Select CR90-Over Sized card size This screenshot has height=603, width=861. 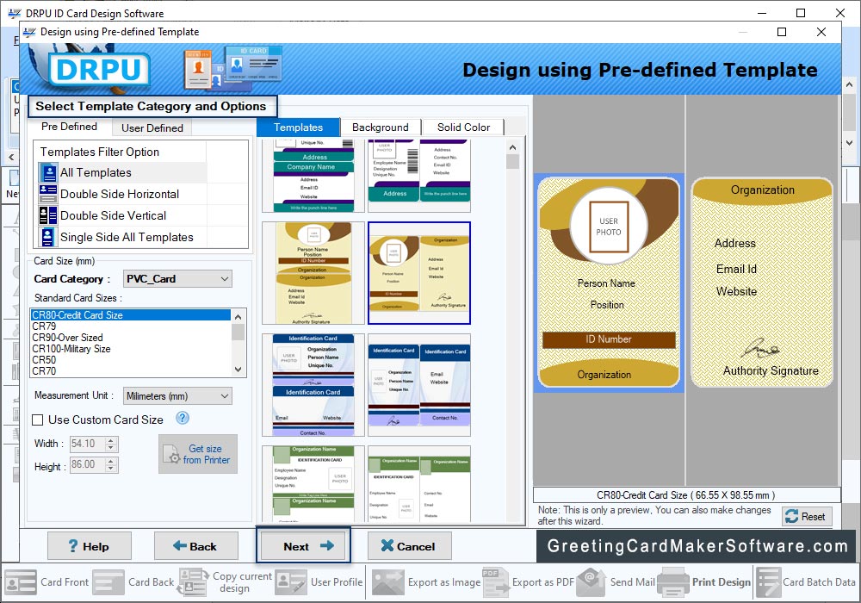click(131, 338)
